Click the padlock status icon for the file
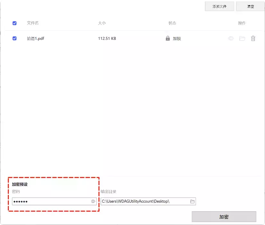Screen dimensions: 265x225 point(167,38)
